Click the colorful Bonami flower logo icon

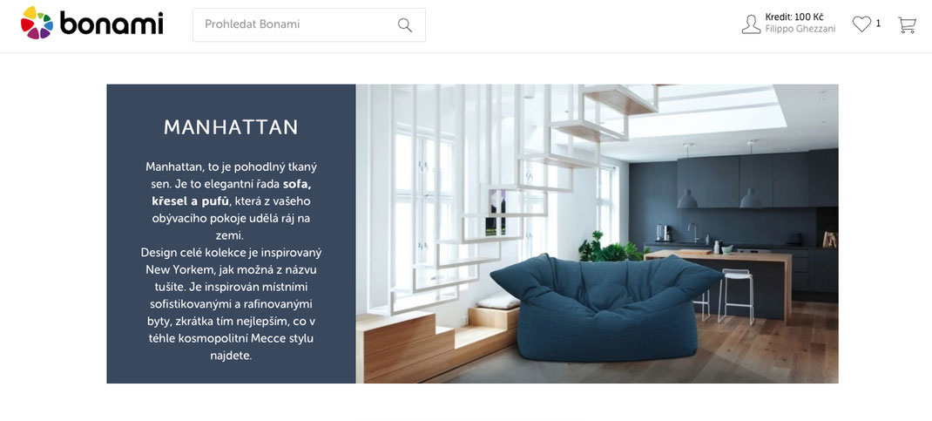37,24
